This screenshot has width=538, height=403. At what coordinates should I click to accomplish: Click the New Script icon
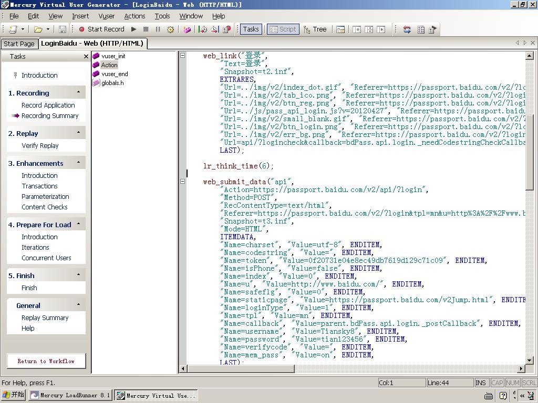pos(13,29)
